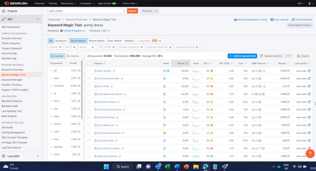Viewport: 316px width, 171px height.
Task: Refresh metrics for christmas party dress row
Action: [x=309, y=79]
